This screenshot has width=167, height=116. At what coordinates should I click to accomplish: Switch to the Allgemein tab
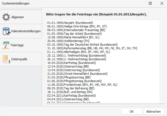[x=21, y=17]
